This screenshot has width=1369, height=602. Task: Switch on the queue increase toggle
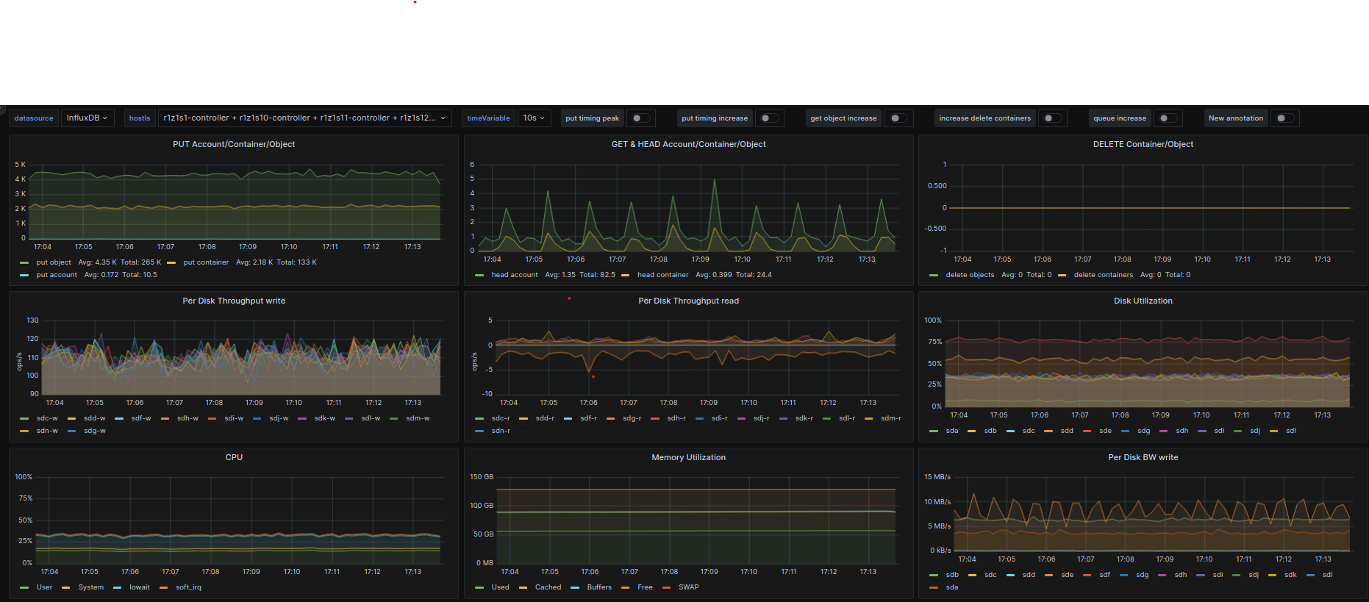point(1167,118)
